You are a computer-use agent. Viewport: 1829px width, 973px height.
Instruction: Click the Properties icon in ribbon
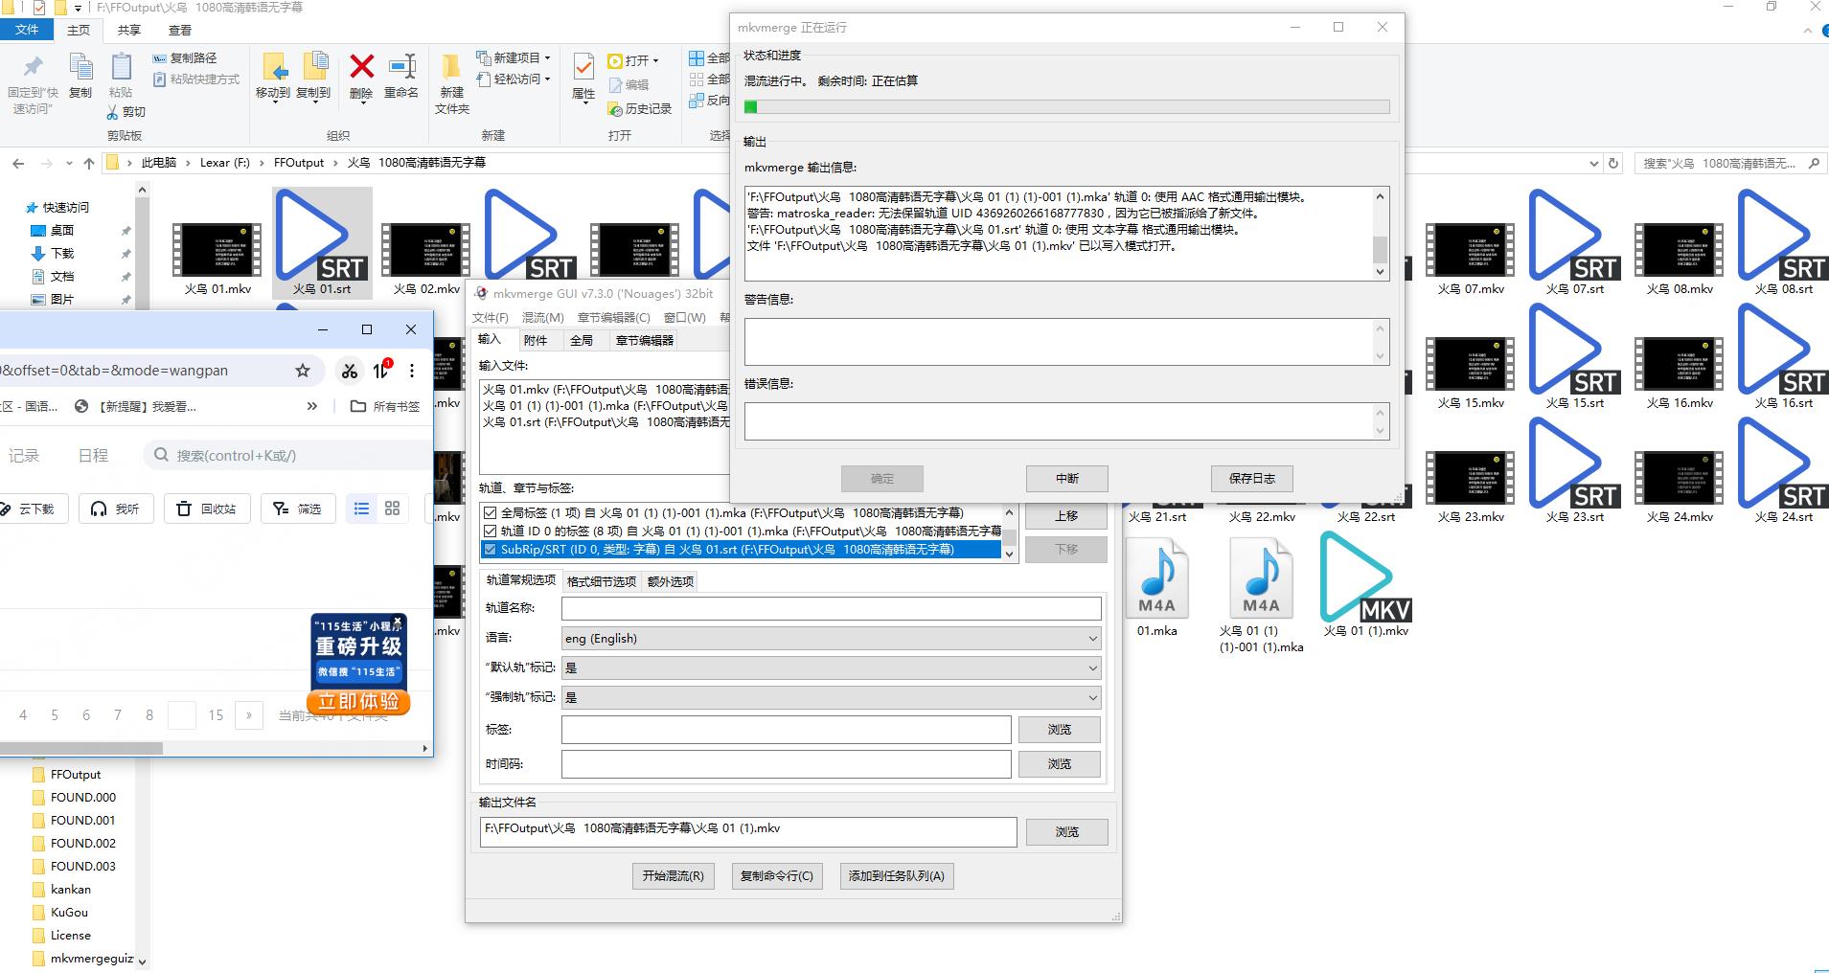coord(583,69)
